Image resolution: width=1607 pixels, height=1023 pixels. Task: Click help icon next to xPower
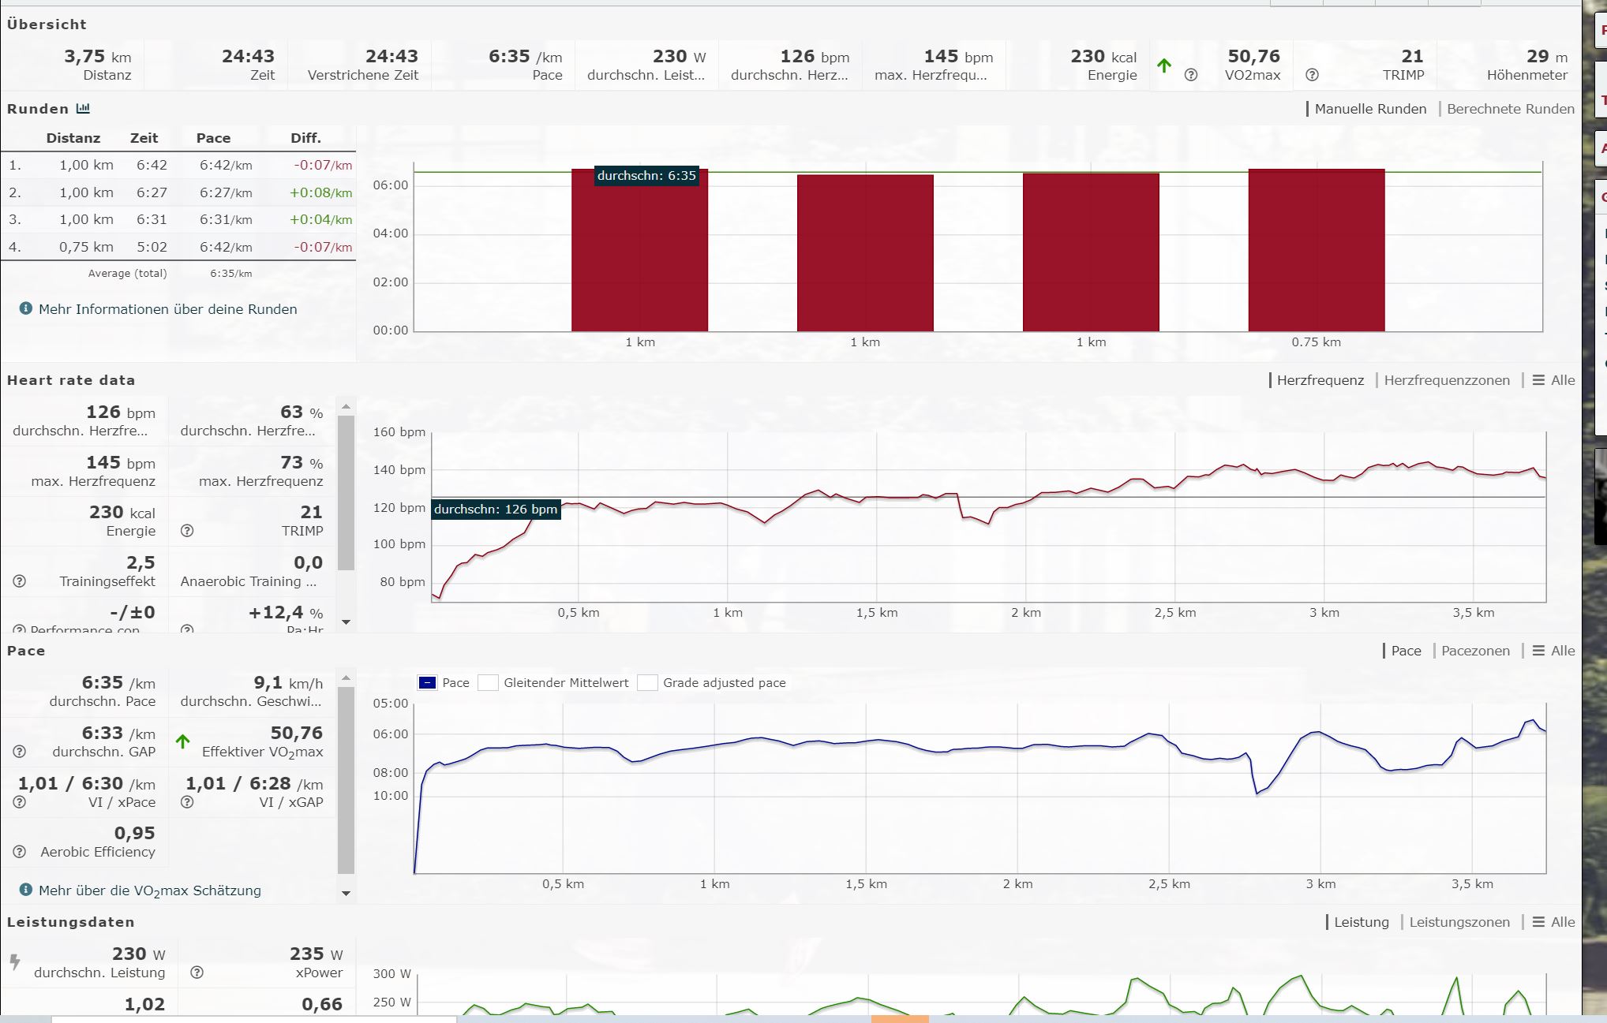coord(197,973)
